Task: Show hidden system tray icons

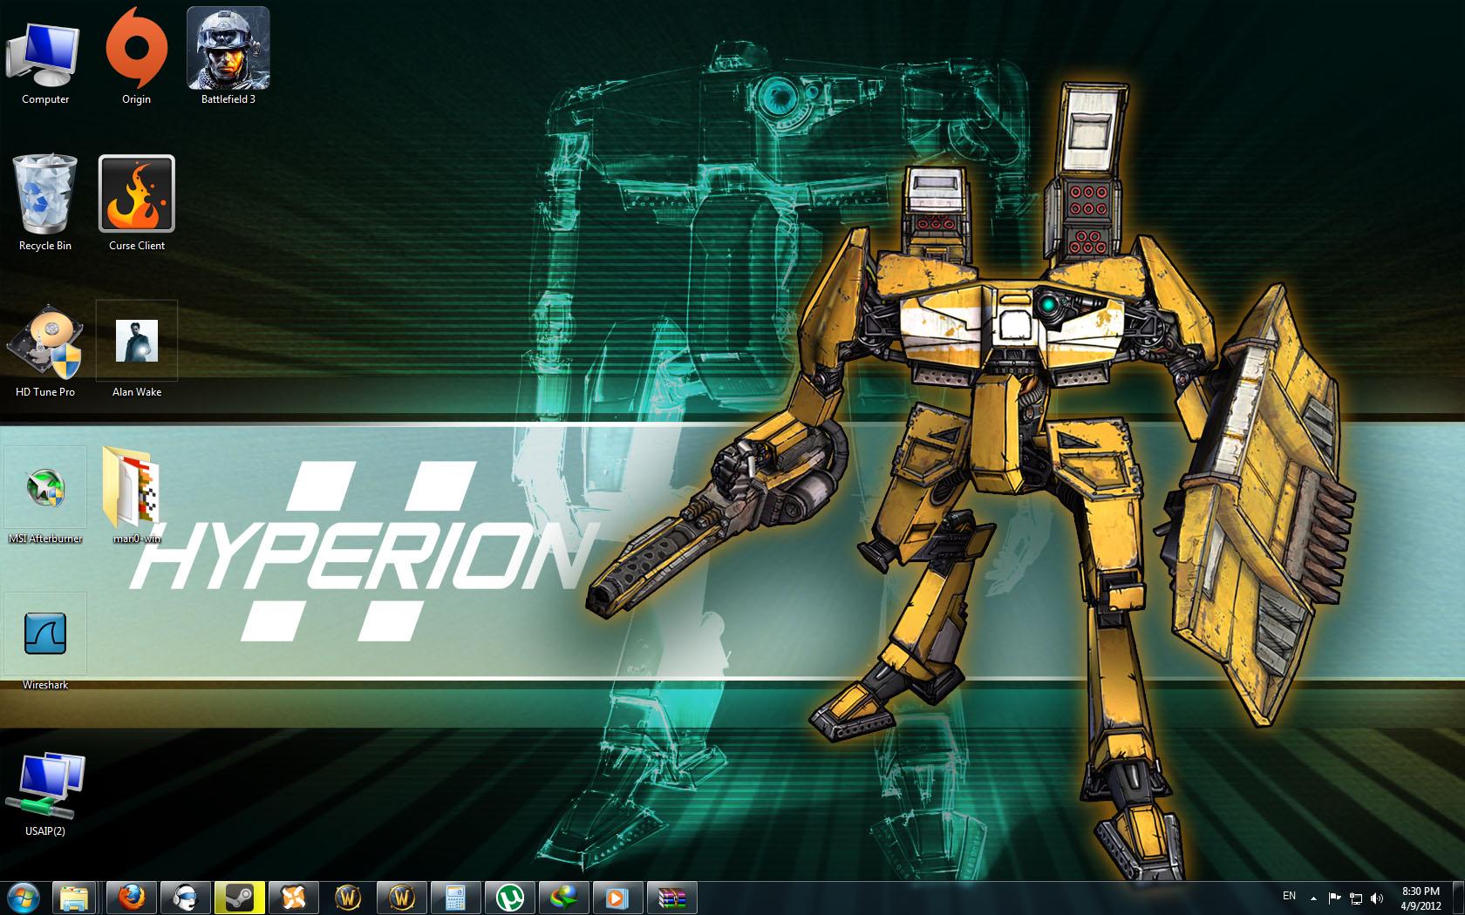Action: click(x=1314, y=898)
